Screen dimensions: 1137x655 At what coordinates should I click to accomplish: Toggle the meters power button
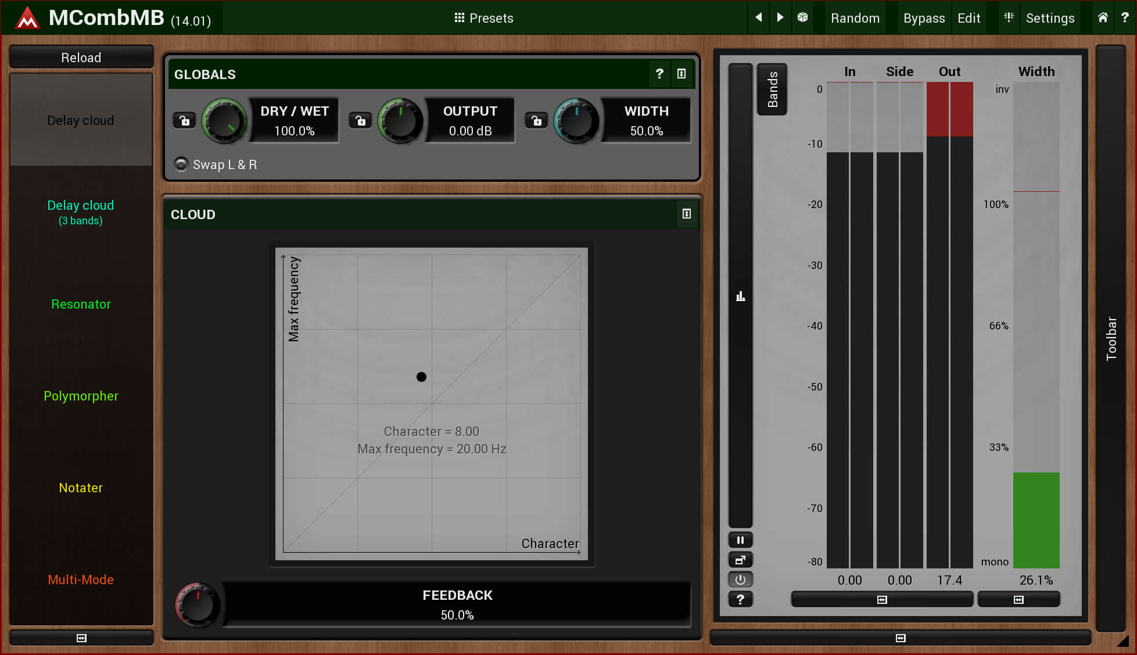click(x=740, y=579)
